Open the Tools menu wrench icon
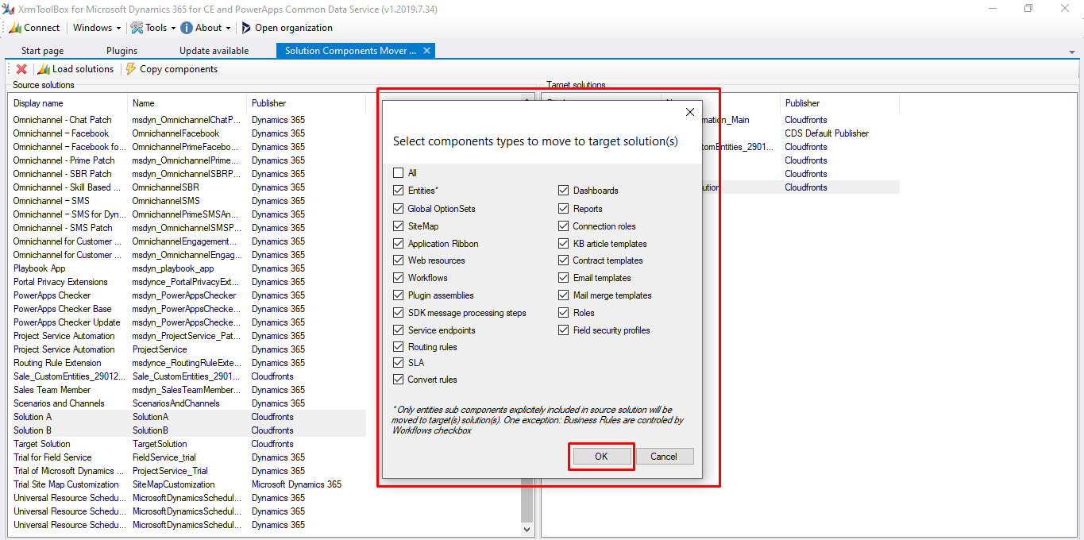This screenshot has width=1084, height=540. pos(137,28)
